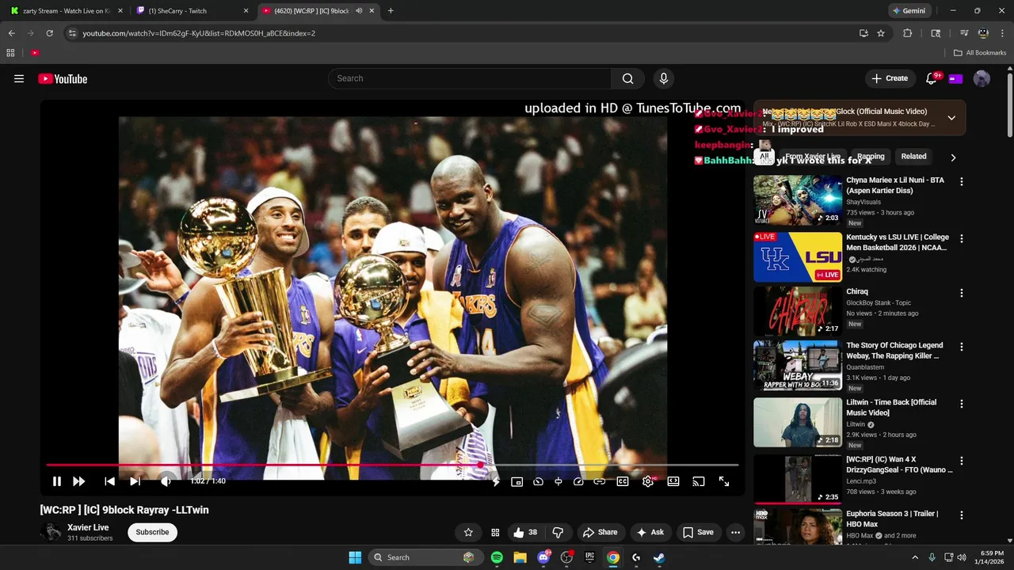Dislike the video with thumbs down
Image resolution: width=1014 pixels, height=570 pixels.
click(x=558, y=532)
